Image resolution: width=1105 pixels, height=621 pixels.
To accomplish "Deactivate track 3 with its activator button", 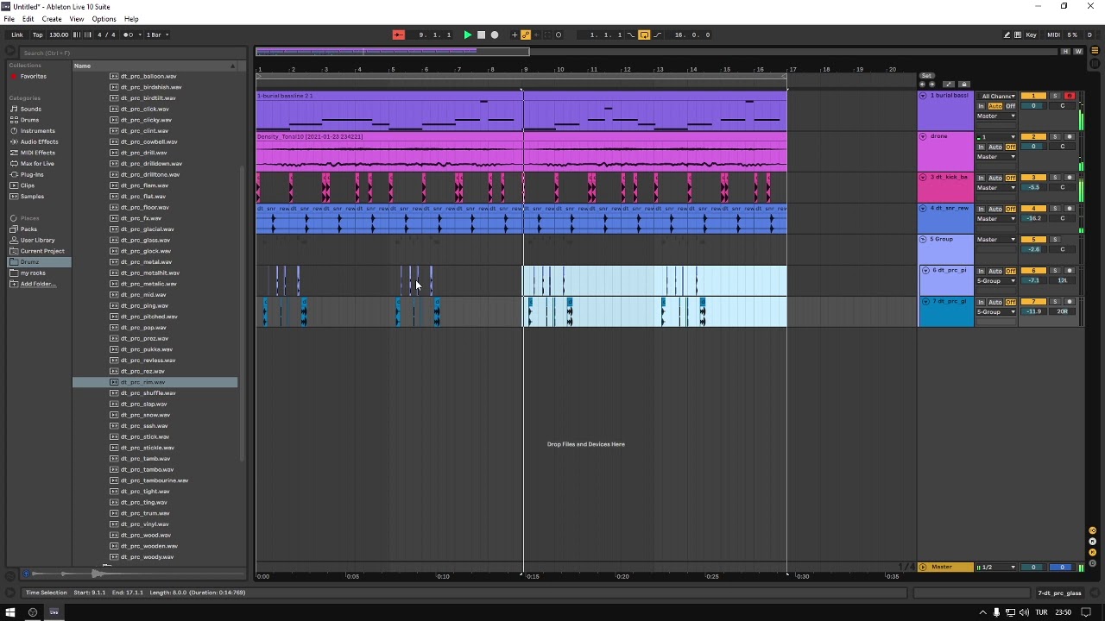I will click(1033, 177).
